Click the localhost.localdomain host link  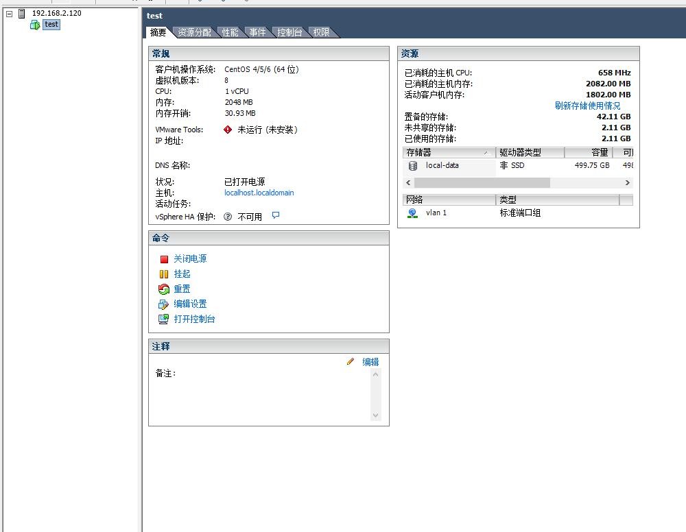(259, 193)
